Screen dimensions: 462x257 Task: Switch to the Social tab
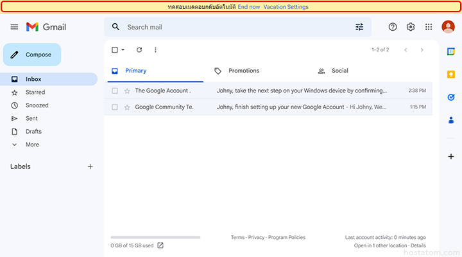(339, 71)
